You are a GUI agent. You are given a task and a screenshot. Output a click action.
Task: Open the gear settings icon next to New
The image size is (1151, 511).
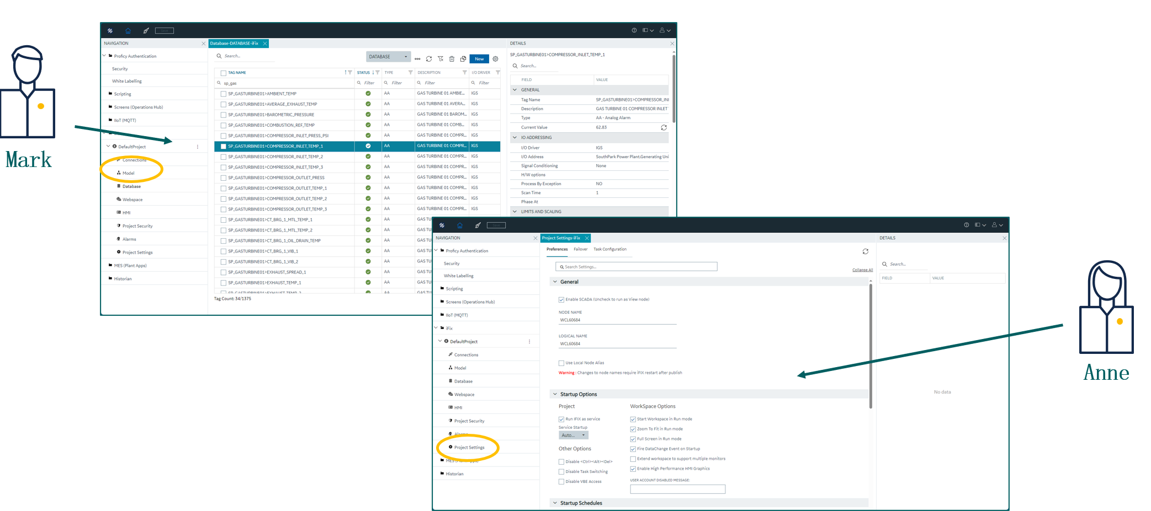click(x=495, y=59)
